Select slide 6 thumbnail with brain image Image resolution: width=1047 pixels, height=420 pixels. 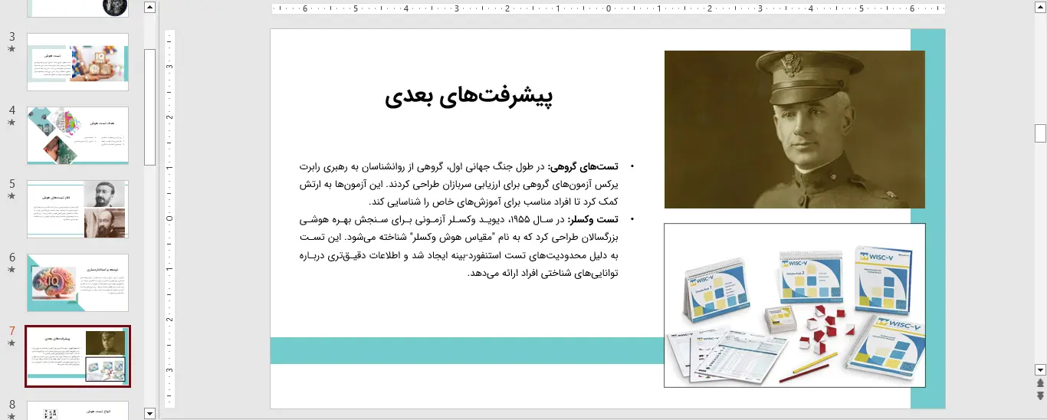click(x=78, y=283)
